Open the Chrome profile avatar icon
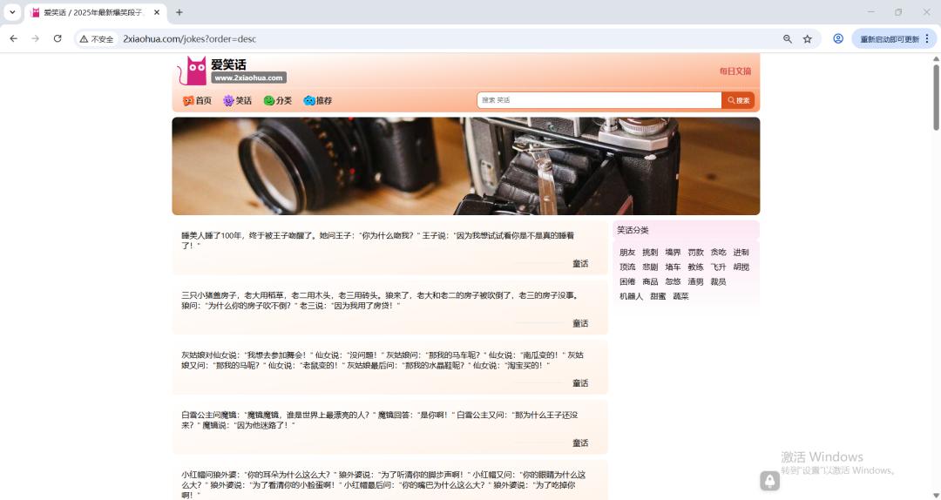The height and width of the screenshot is (500, 941). tap(838, 38)
